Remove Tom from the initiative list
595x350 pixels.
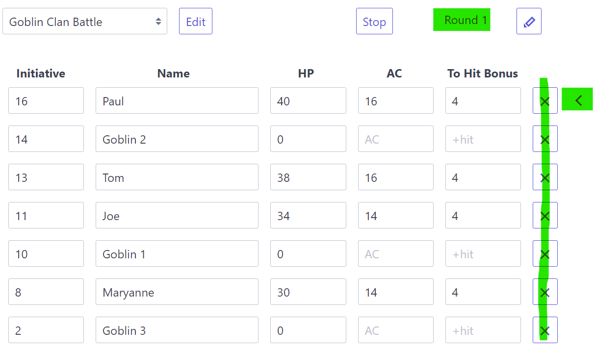[544, 177]
